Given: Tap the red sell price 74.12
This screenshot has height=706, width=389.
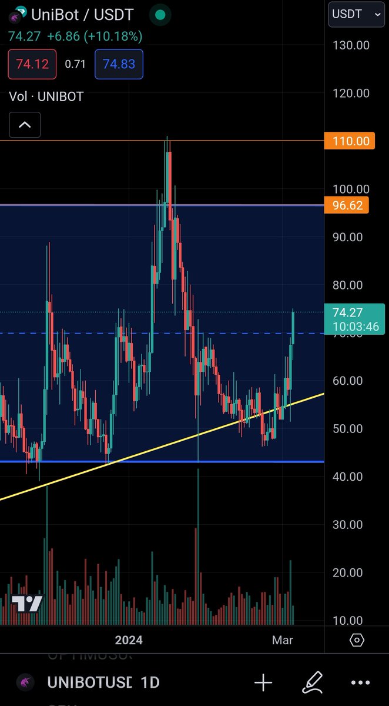Looking at the screenshot, I should [x=32, y=64].
